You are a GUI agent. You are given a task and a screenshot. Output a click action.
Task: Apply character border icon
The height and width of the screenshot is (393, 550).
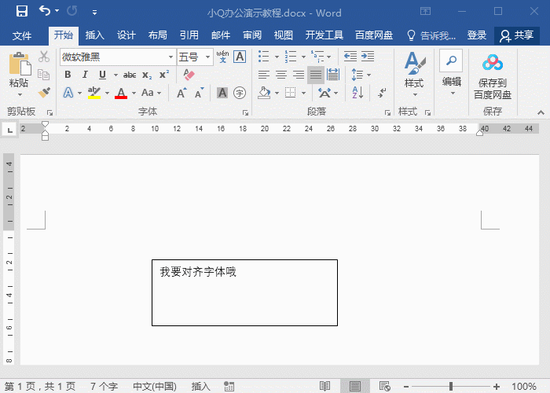point(240,57)
